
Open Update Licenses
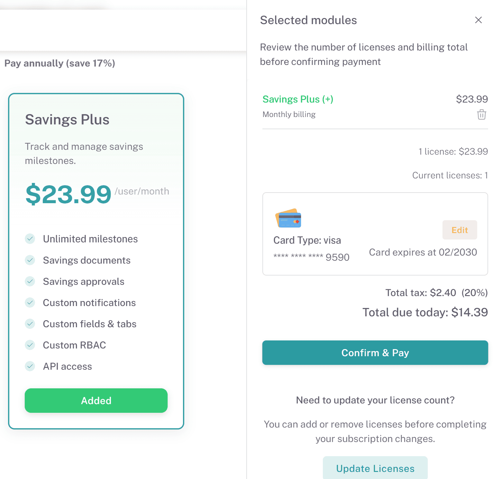click(375, 468)
